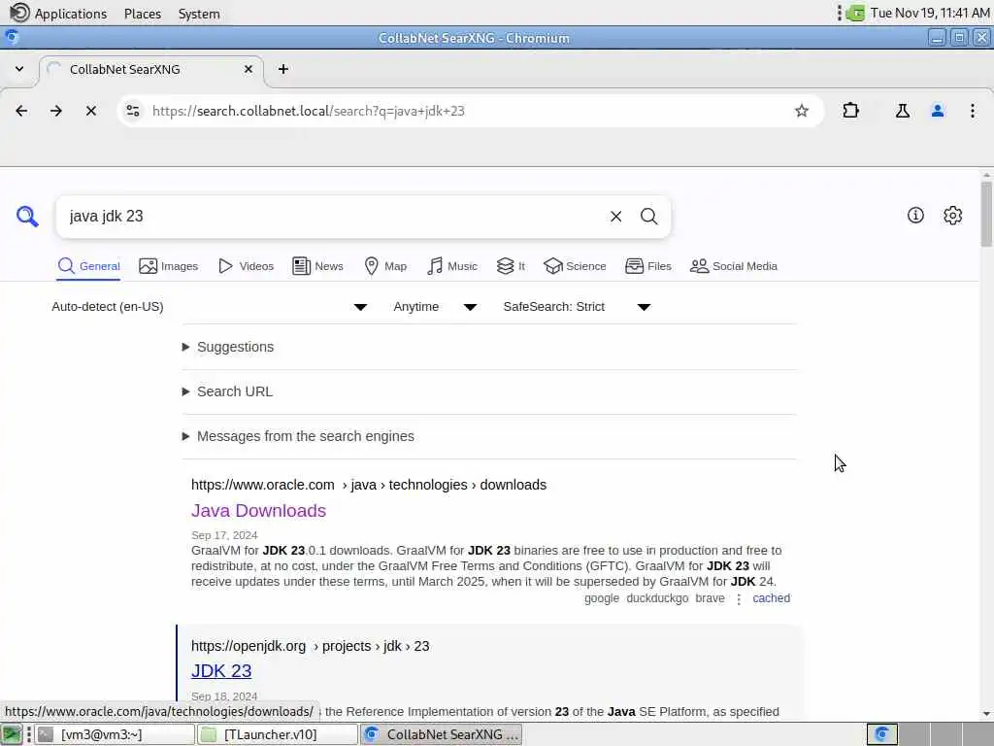Select the General search category
Image resolution: width=994 pixels, height=746 pixels.
(88, 266)
